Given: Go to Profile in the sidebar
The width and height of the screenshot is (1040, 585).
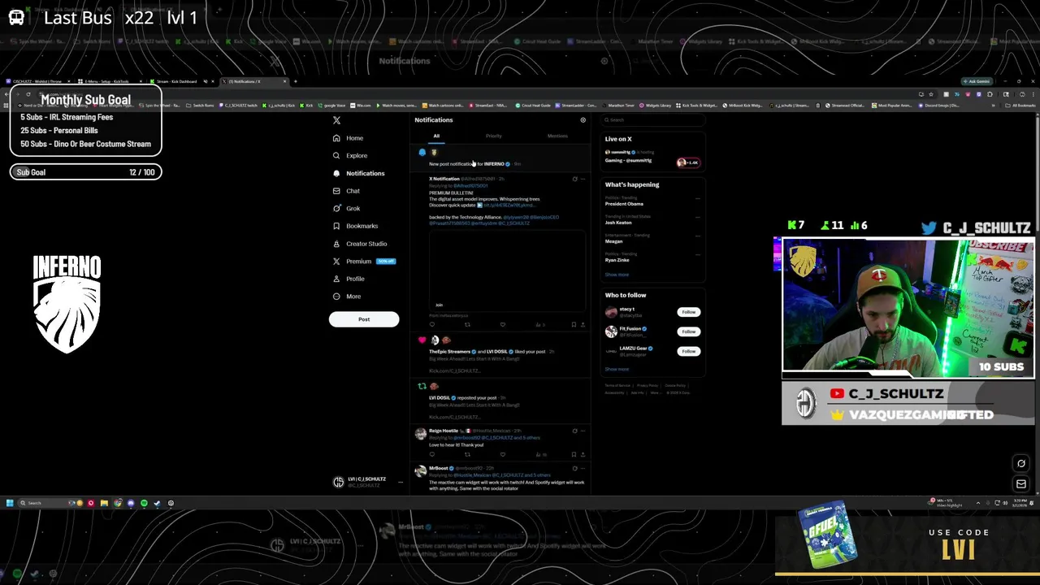Looking at the screenshot, I should [x=348, y=279].
